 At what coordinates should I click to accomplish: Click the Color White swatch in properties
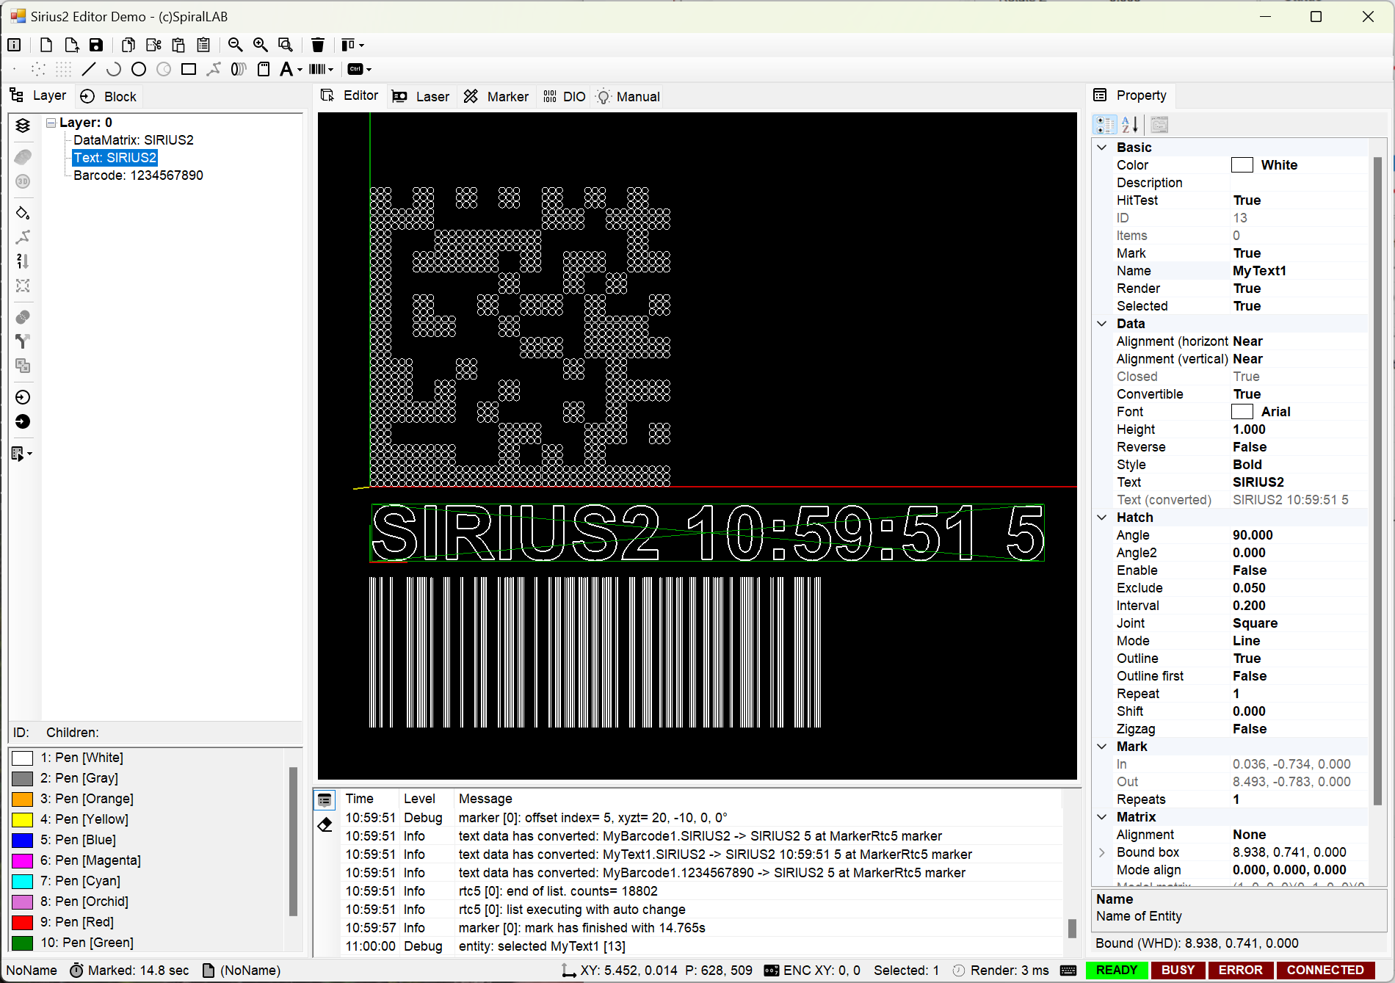point(1242,165)
